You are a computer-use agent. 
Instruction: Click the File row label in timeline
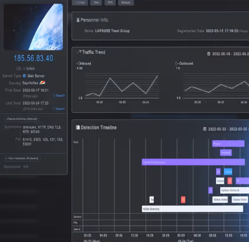tap(75, 223)
